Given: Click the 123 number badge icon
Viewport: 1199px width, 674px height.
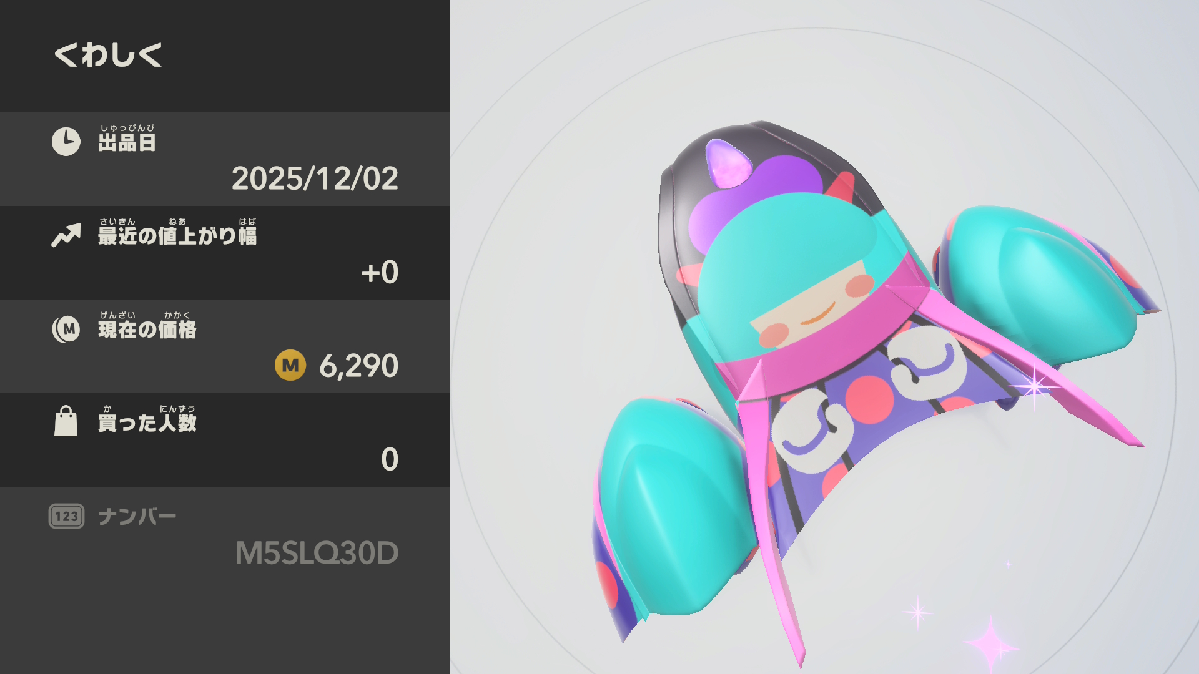Looking at the screenshot, I should pyautogui.click(x=66, y=516).
